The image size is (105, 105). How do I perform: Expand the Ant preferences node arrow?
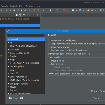click(8, 43)
